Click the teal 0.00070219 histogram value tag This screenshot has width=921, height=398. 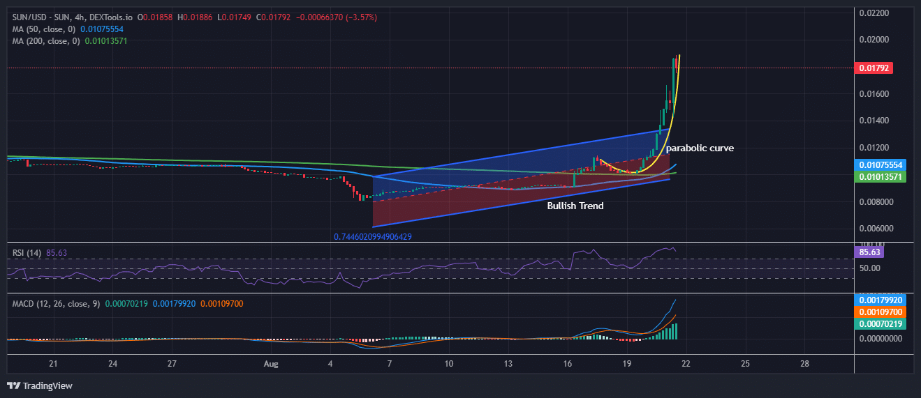[x=879, y=324]
